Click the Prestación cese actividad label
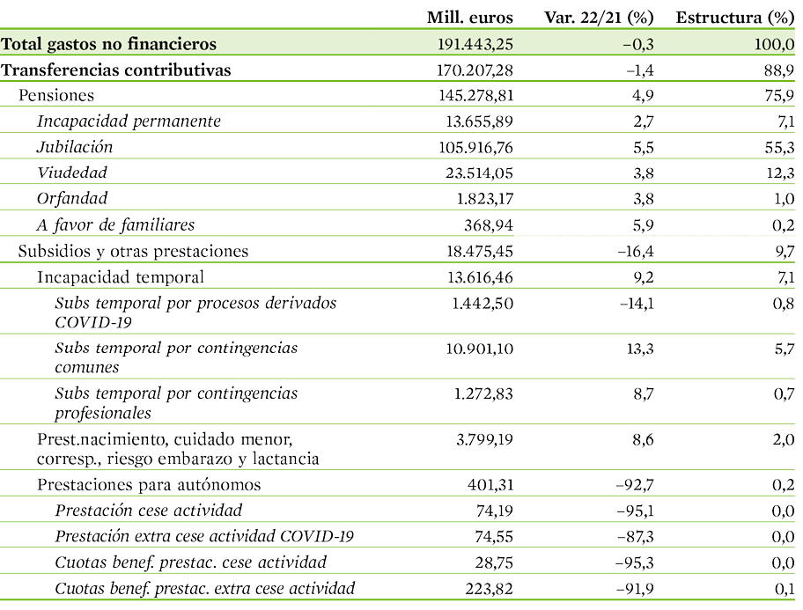The width and height of the screenshot is (803, 610). point(149,511)
